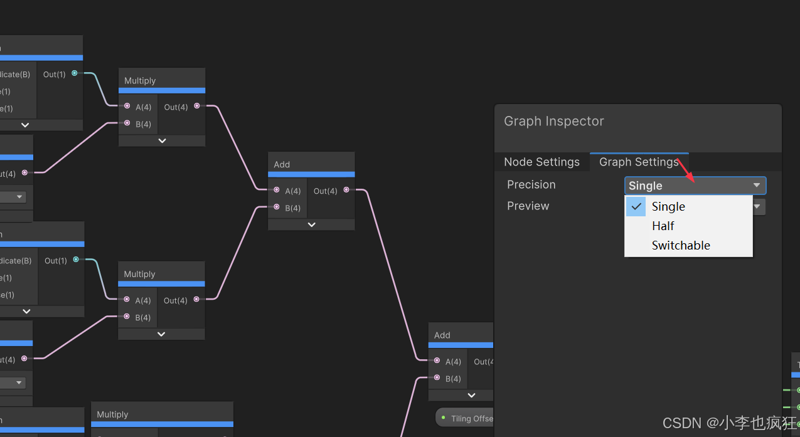Select the Graph Settings tab

639,162
